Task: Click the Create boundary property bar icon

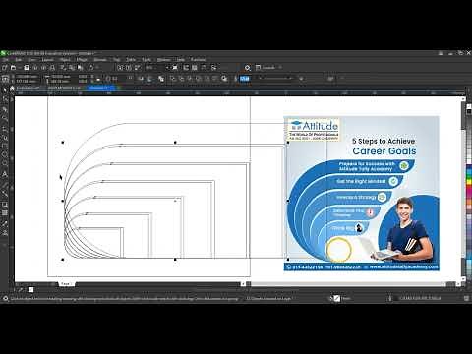Action: click(224, 79)
